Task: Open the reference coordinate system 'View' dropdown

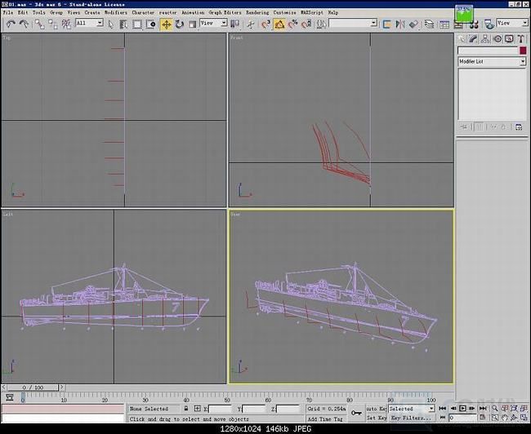Action: 213,23
